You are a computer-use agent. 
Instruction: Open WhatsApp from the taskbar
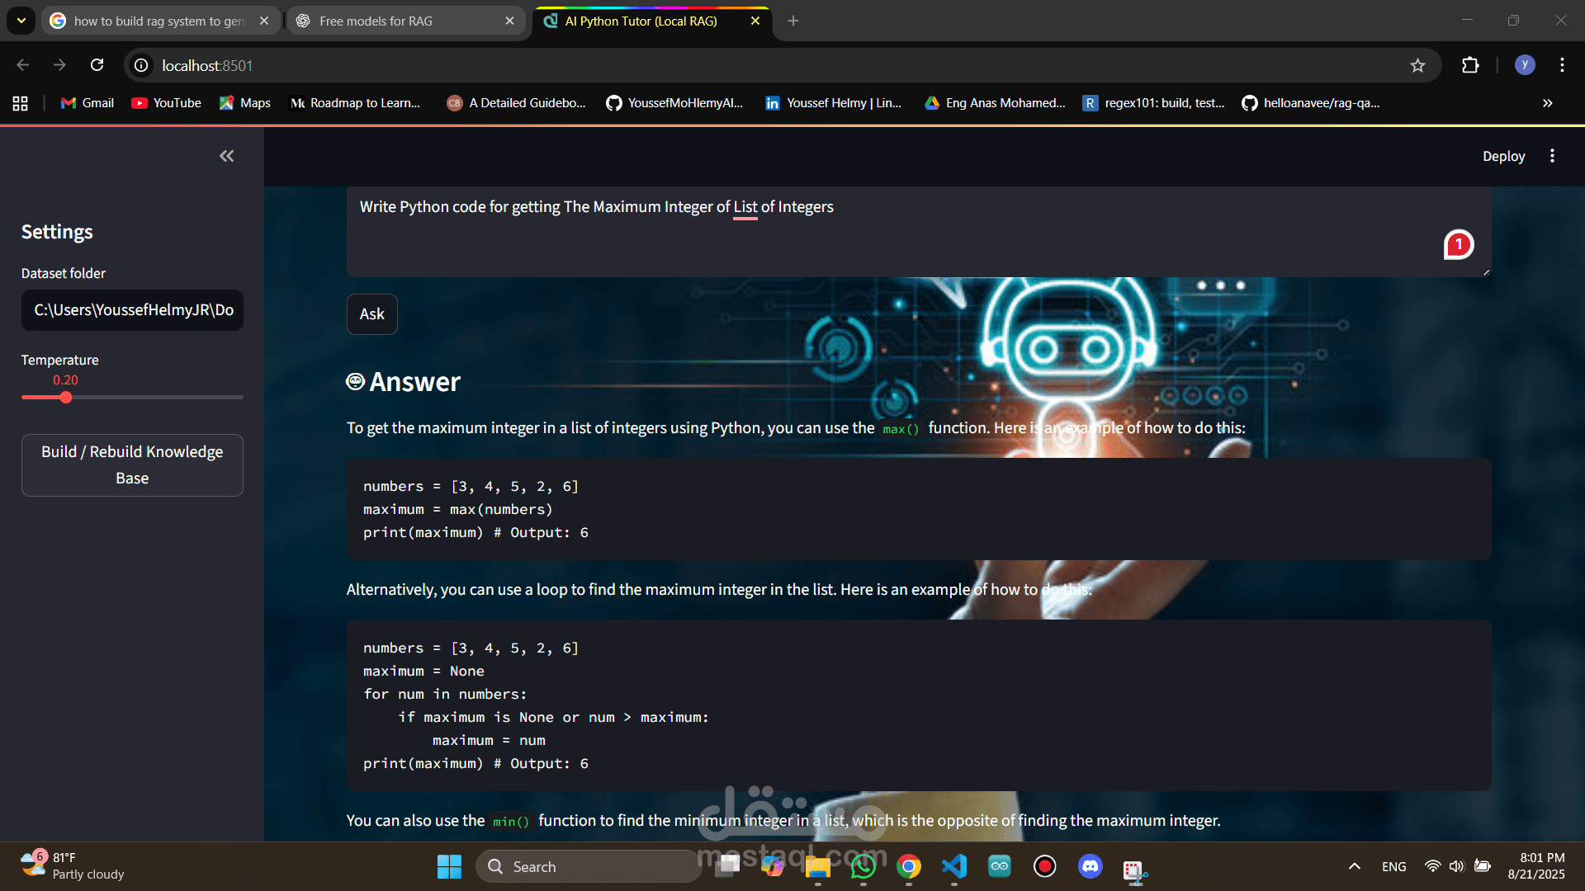[x=863, y=866]
